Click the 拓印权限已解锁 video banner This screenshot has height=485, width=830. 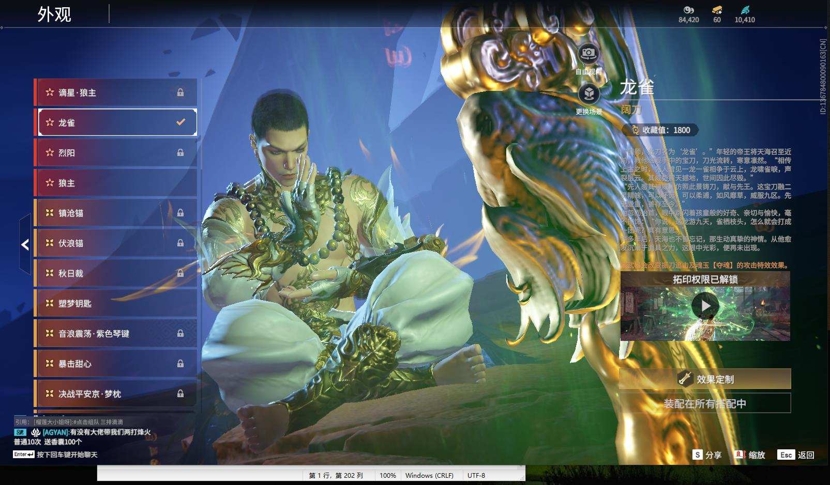coord(705,279)
